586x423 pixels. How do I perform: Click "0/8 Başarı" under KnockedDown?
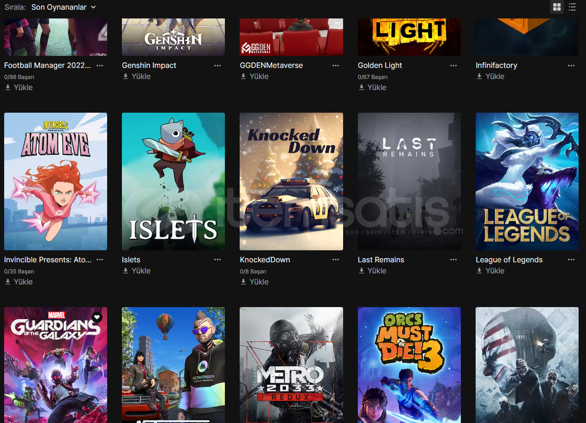click(253, 272)
